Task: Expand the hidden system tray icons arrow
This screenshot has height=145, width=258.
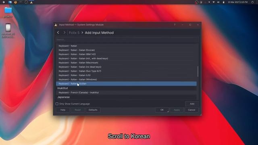Action: pyautogui.click(x=209, y=2)
